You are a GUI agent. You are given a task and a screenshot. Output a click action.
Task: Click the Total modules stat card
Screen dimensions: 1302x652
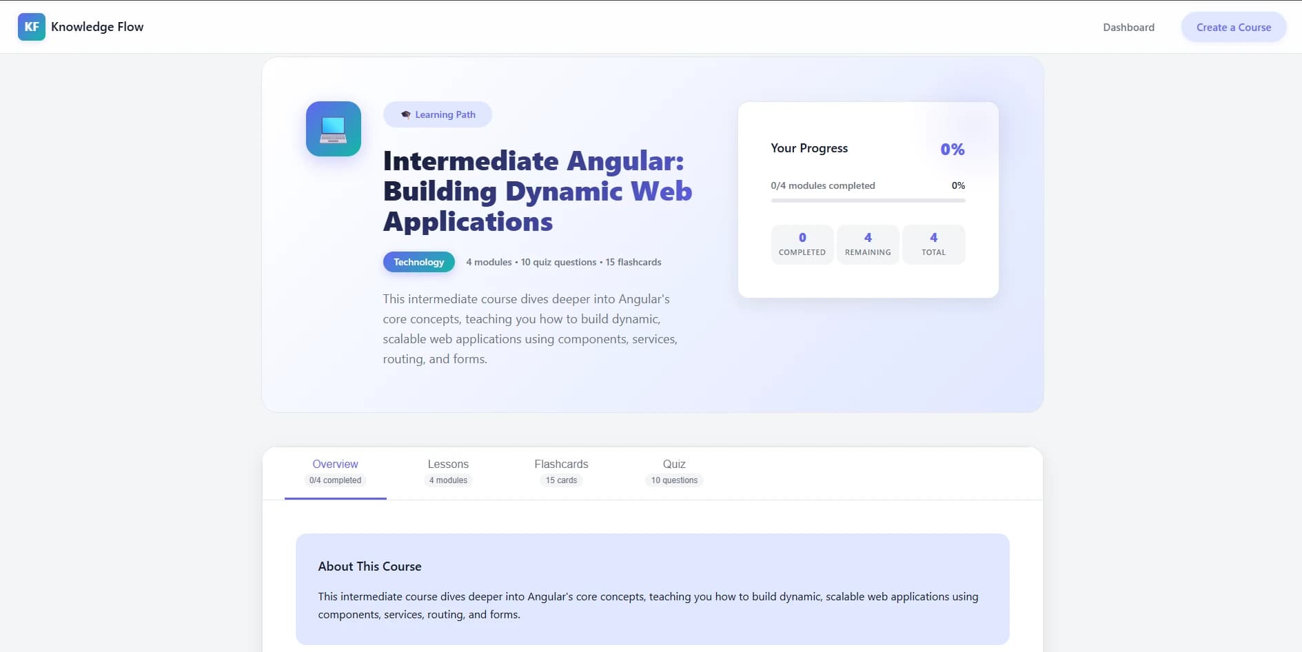coord(934,244)
